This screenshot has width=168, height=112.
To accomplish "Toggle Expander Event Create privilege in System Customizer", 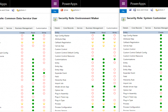I will [161, 73].
